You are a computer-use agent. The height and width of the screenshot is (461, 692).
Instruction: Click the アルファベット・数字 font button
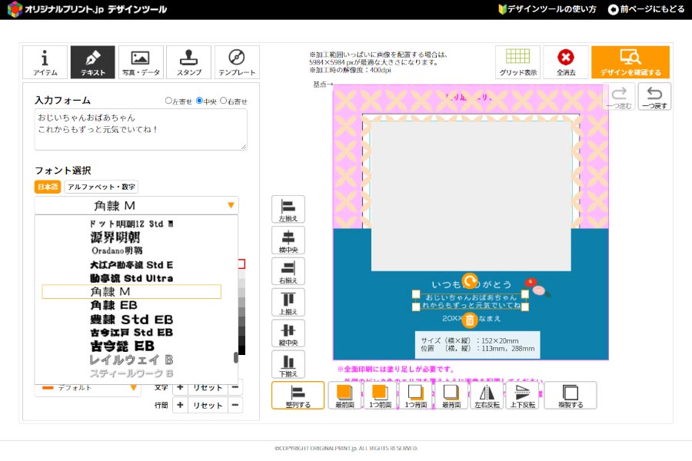point(101,187)
